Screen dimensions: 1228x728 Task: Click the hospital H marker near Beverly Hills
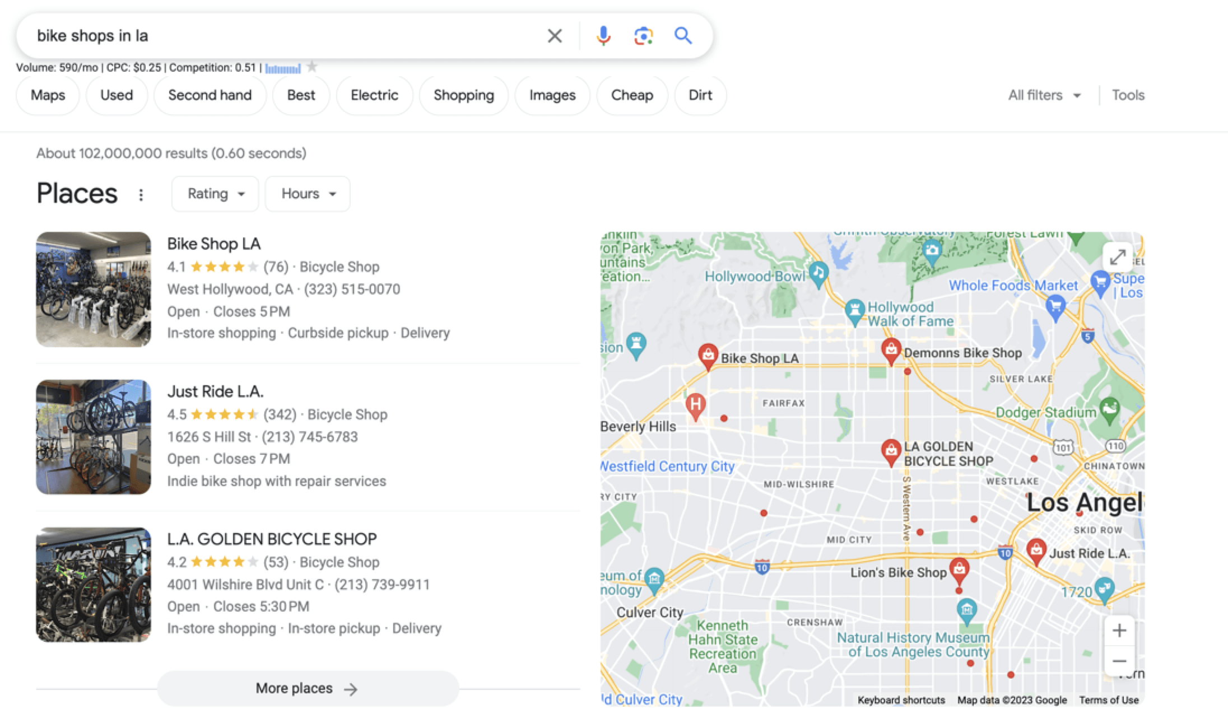pos(695,407)
